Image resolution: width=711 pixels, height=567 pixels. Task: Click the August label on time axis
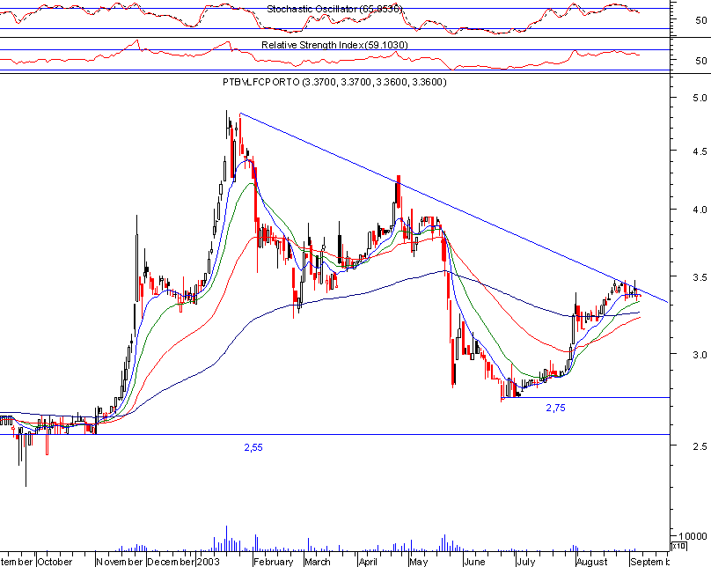591,562
